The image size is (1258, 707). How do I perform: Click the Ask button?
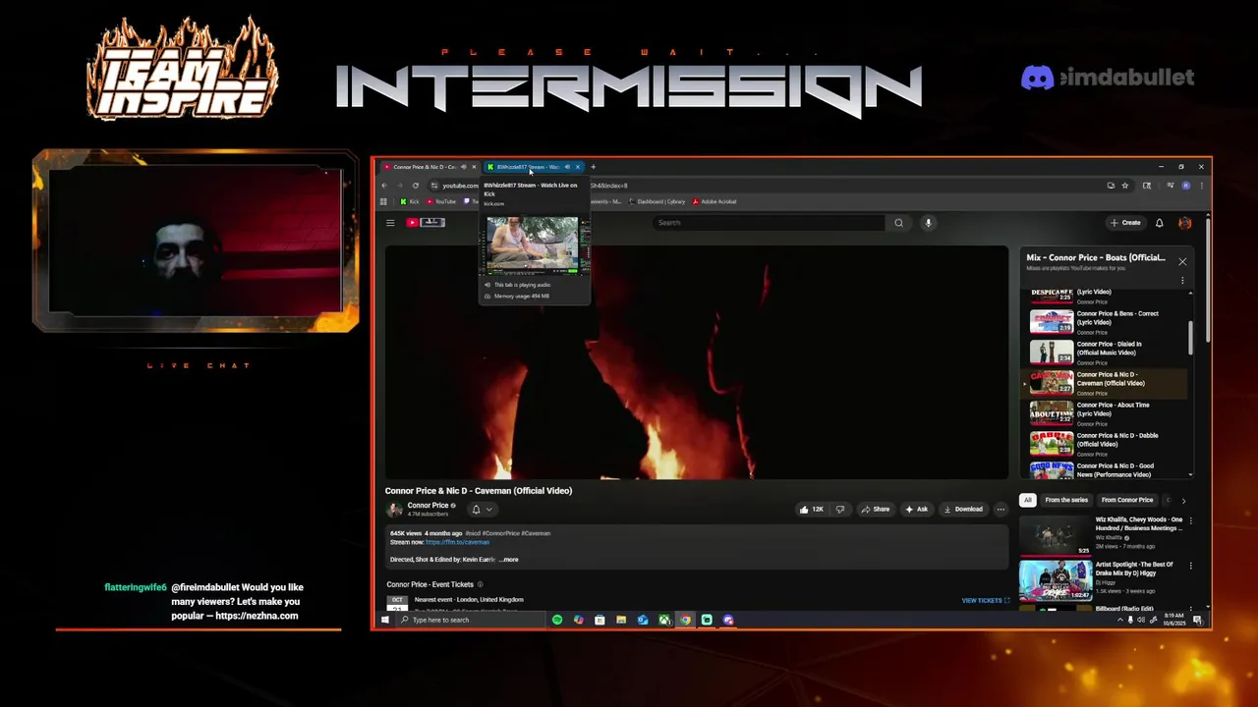coord(916,509)
